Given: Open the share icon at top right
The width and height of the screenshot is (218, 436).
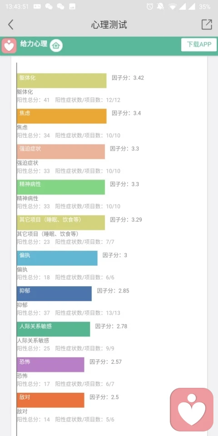Looking at the screenshot, I should click(x=207, y=25).
